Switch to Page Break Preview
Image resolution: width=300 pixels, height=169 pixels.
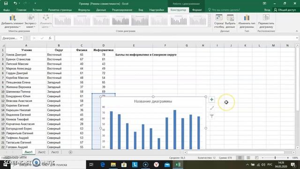[x=256, y=158]
